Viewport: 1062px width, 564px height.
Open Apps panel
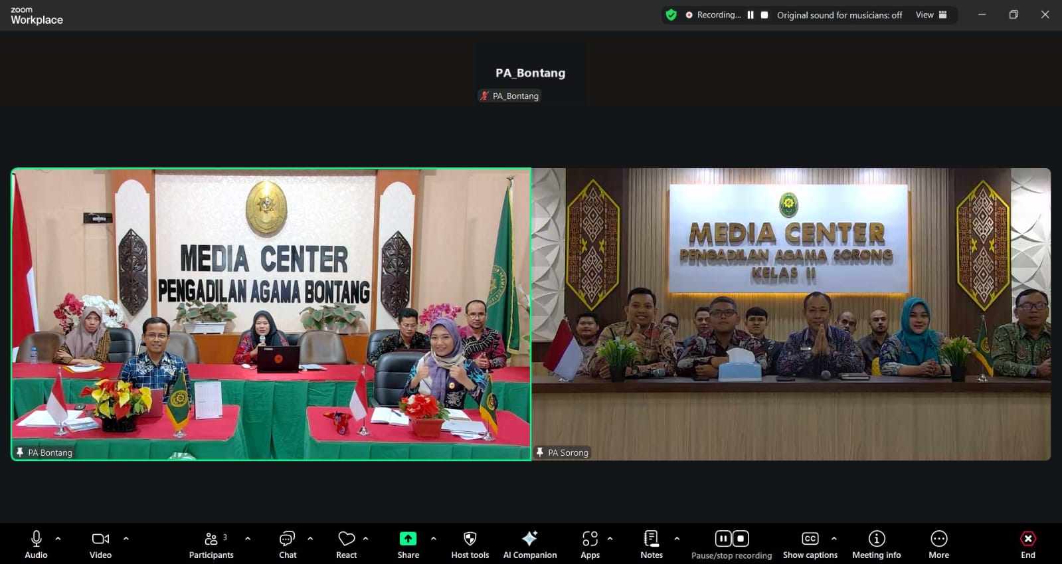pyautogui.click(x=590, y=544)
